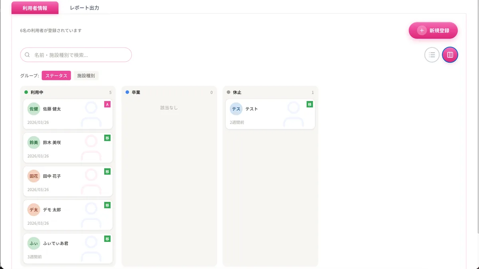Click 2026/03/26 date on 佐藤 健太 card
This screenshot has height=269, width=479.
38,123
